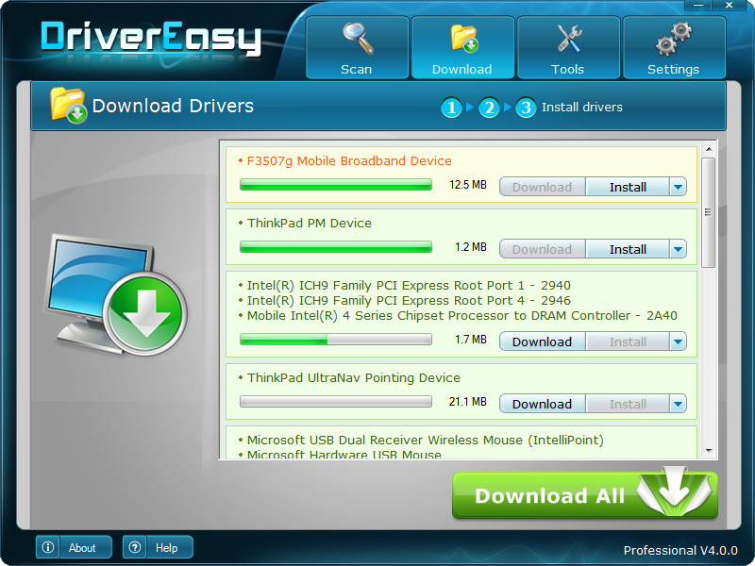The image size is (755, 566).
Task: Open the Settings tab
Action: point(674,47)
